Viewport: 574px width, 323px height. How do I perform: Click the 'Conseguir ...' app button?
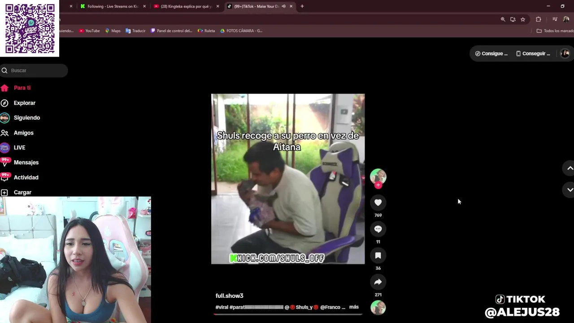533,53
